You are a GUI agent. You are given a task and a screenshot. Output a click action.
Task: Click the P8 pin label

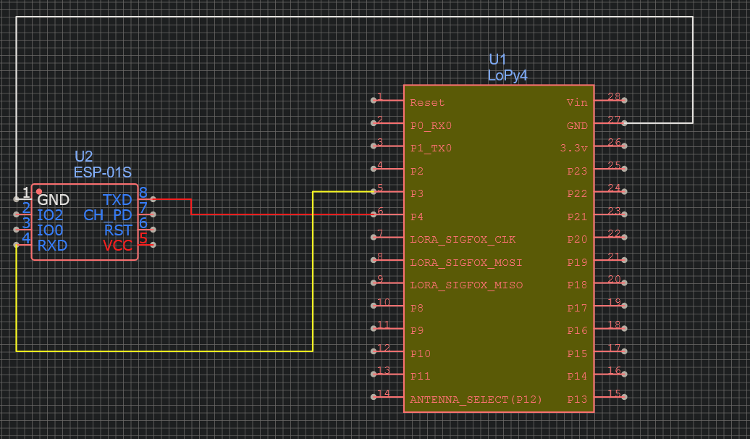tap(416, 308)
